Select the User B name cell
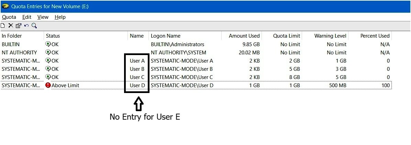The height and width of the screenshot is (145, 411). 137,69
